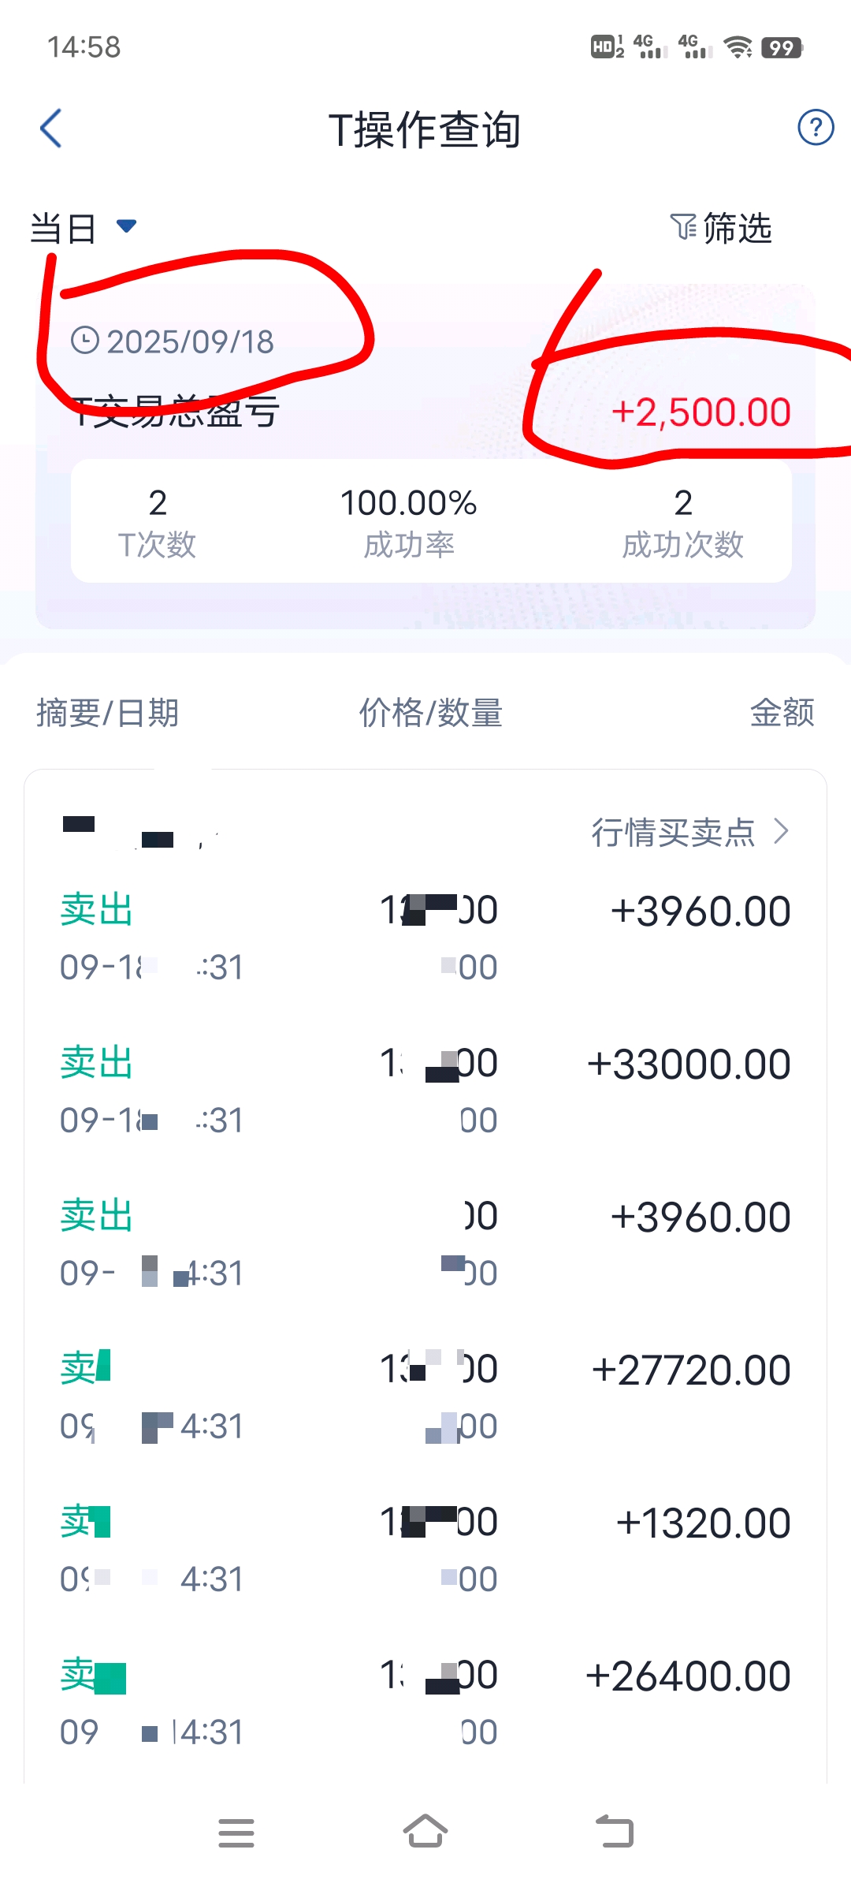Tap the battery indicator in the status bar

[x=781, y=47]
